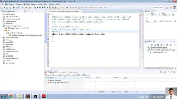The width and height of the screenshot is (177, 99).
Task: Toggle Sort in Outline toolbar
Action: tap(155, 45)
